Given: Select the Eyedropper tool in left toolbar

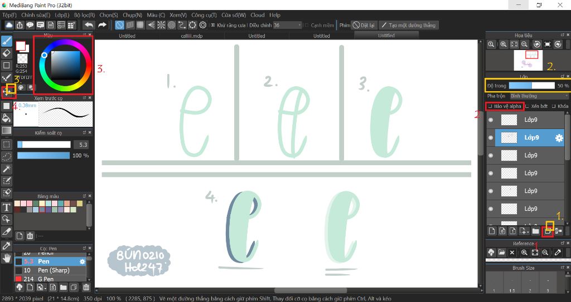Looking at the screenshot, I should 6,246.
